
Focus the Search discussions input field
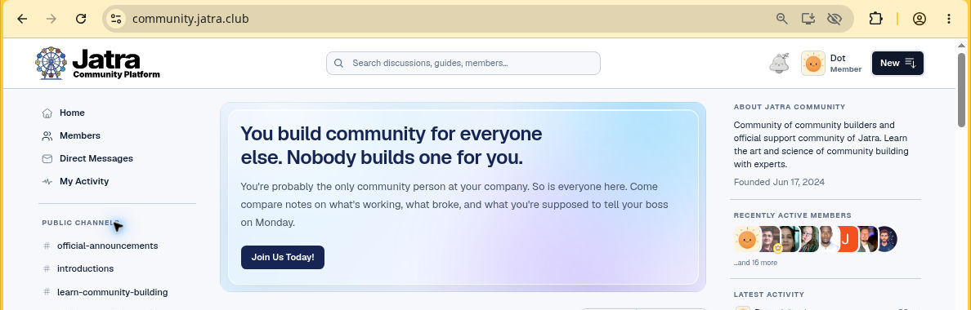click(463, 63)
